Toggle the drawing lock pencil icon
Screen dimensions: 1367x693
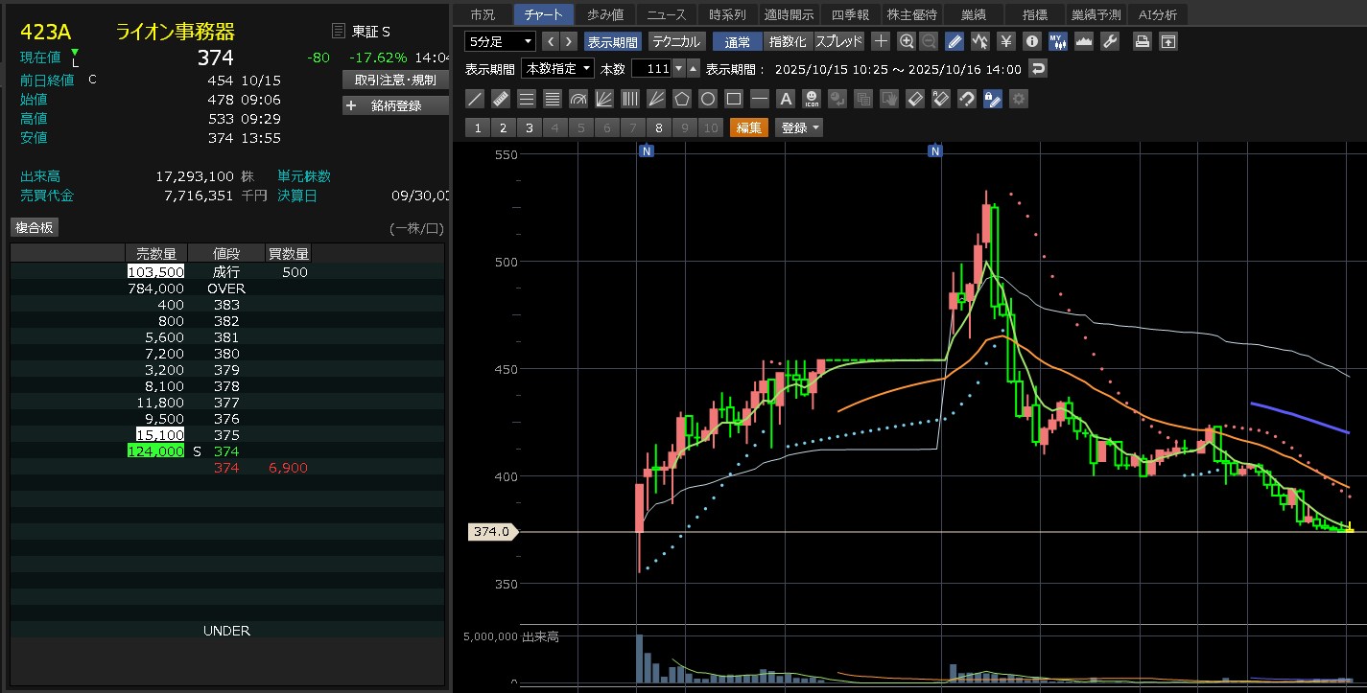click(x=993, y=99)
